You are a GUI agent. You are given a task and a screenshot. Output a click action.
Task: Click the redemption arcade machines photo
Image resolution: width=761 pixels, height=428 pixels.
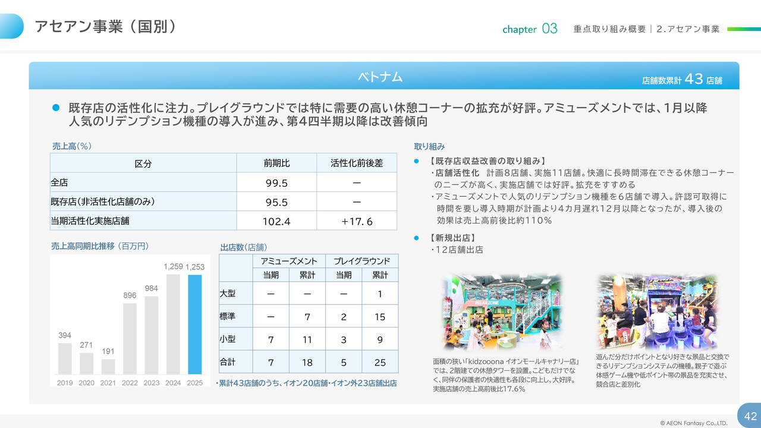(x=657, y=311)
